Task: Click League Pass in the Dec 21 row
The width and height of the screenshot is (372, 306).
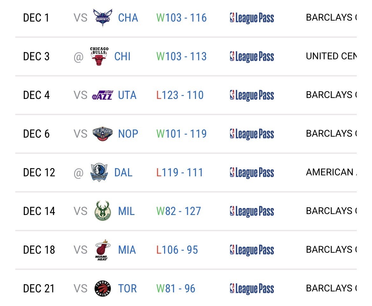Action: tap(252, 289)
